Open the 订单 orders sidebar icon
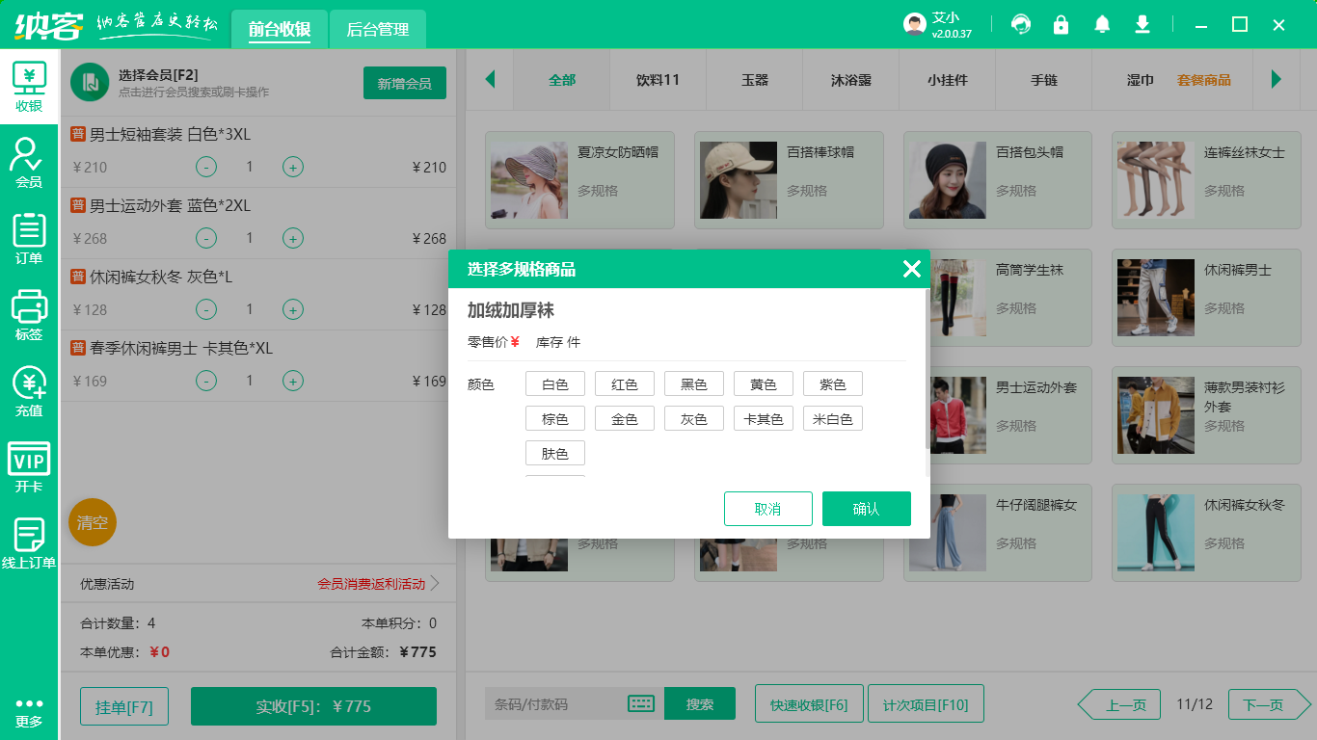The image size is (1317, 740). pyautogui.click(x=29, y=239)
